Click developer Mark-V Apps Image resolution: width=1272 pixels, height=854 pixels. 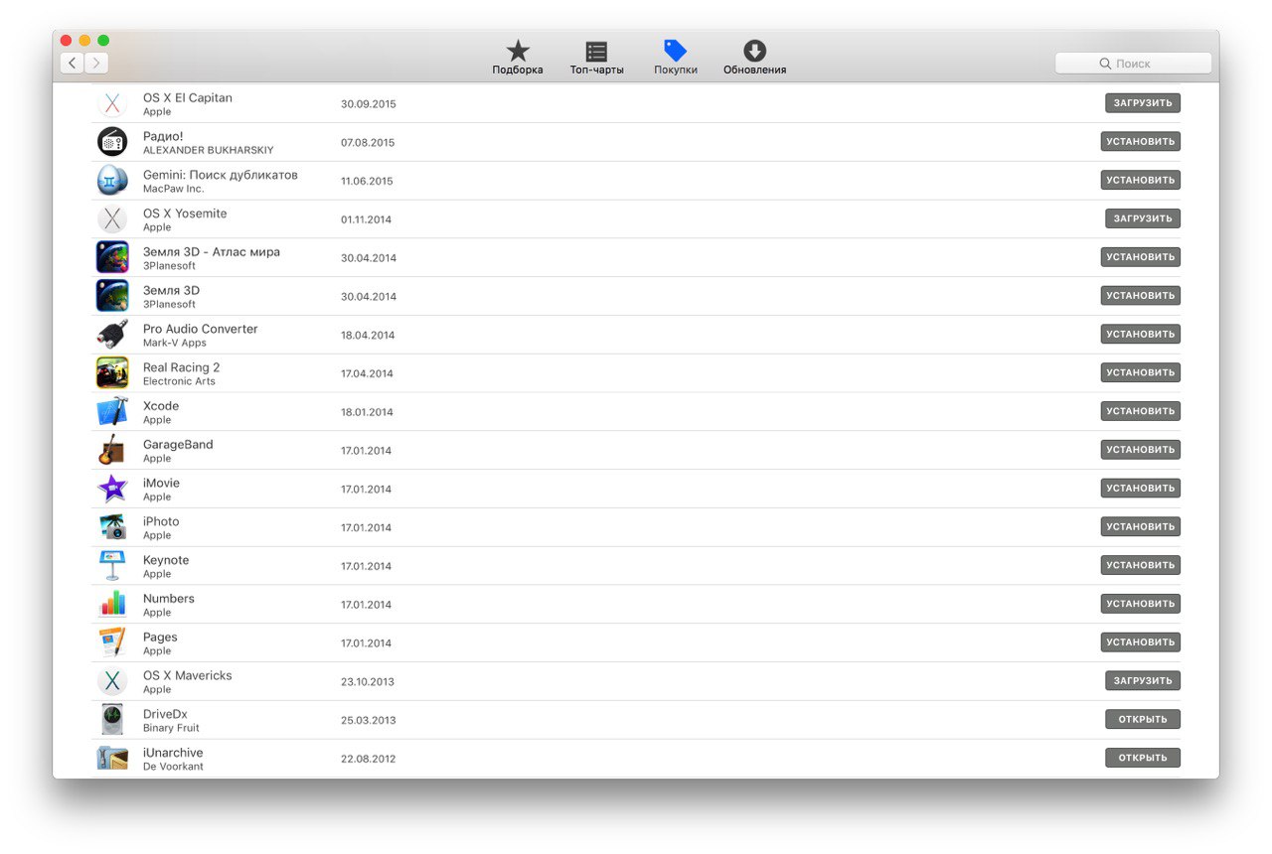click(175, 343)
